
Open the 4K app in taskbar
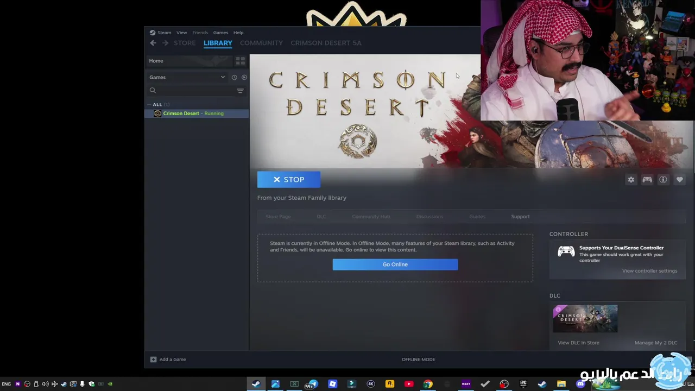click(371, 384)
